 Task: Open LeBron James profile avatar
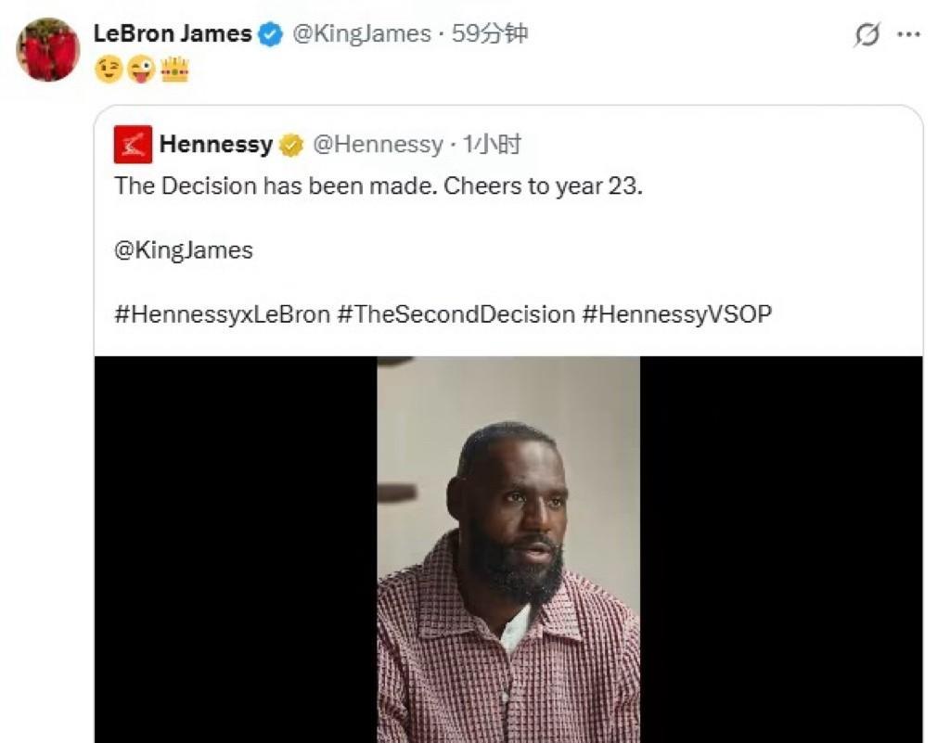point(48,50)
